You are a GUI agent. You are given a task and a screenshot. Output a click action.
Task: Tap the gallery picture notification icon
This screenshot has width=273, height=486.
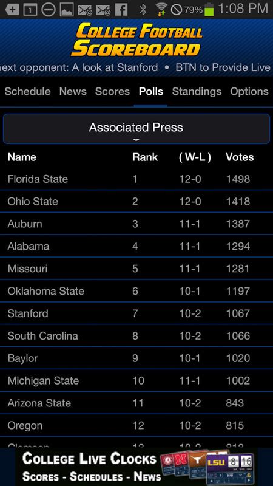tap(67, 10)
